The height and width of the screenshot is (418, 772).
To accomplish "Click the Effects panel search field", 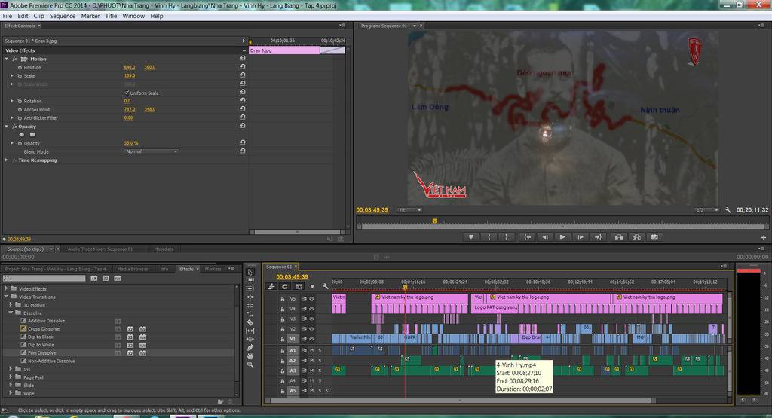I will (x=44, y=279).
